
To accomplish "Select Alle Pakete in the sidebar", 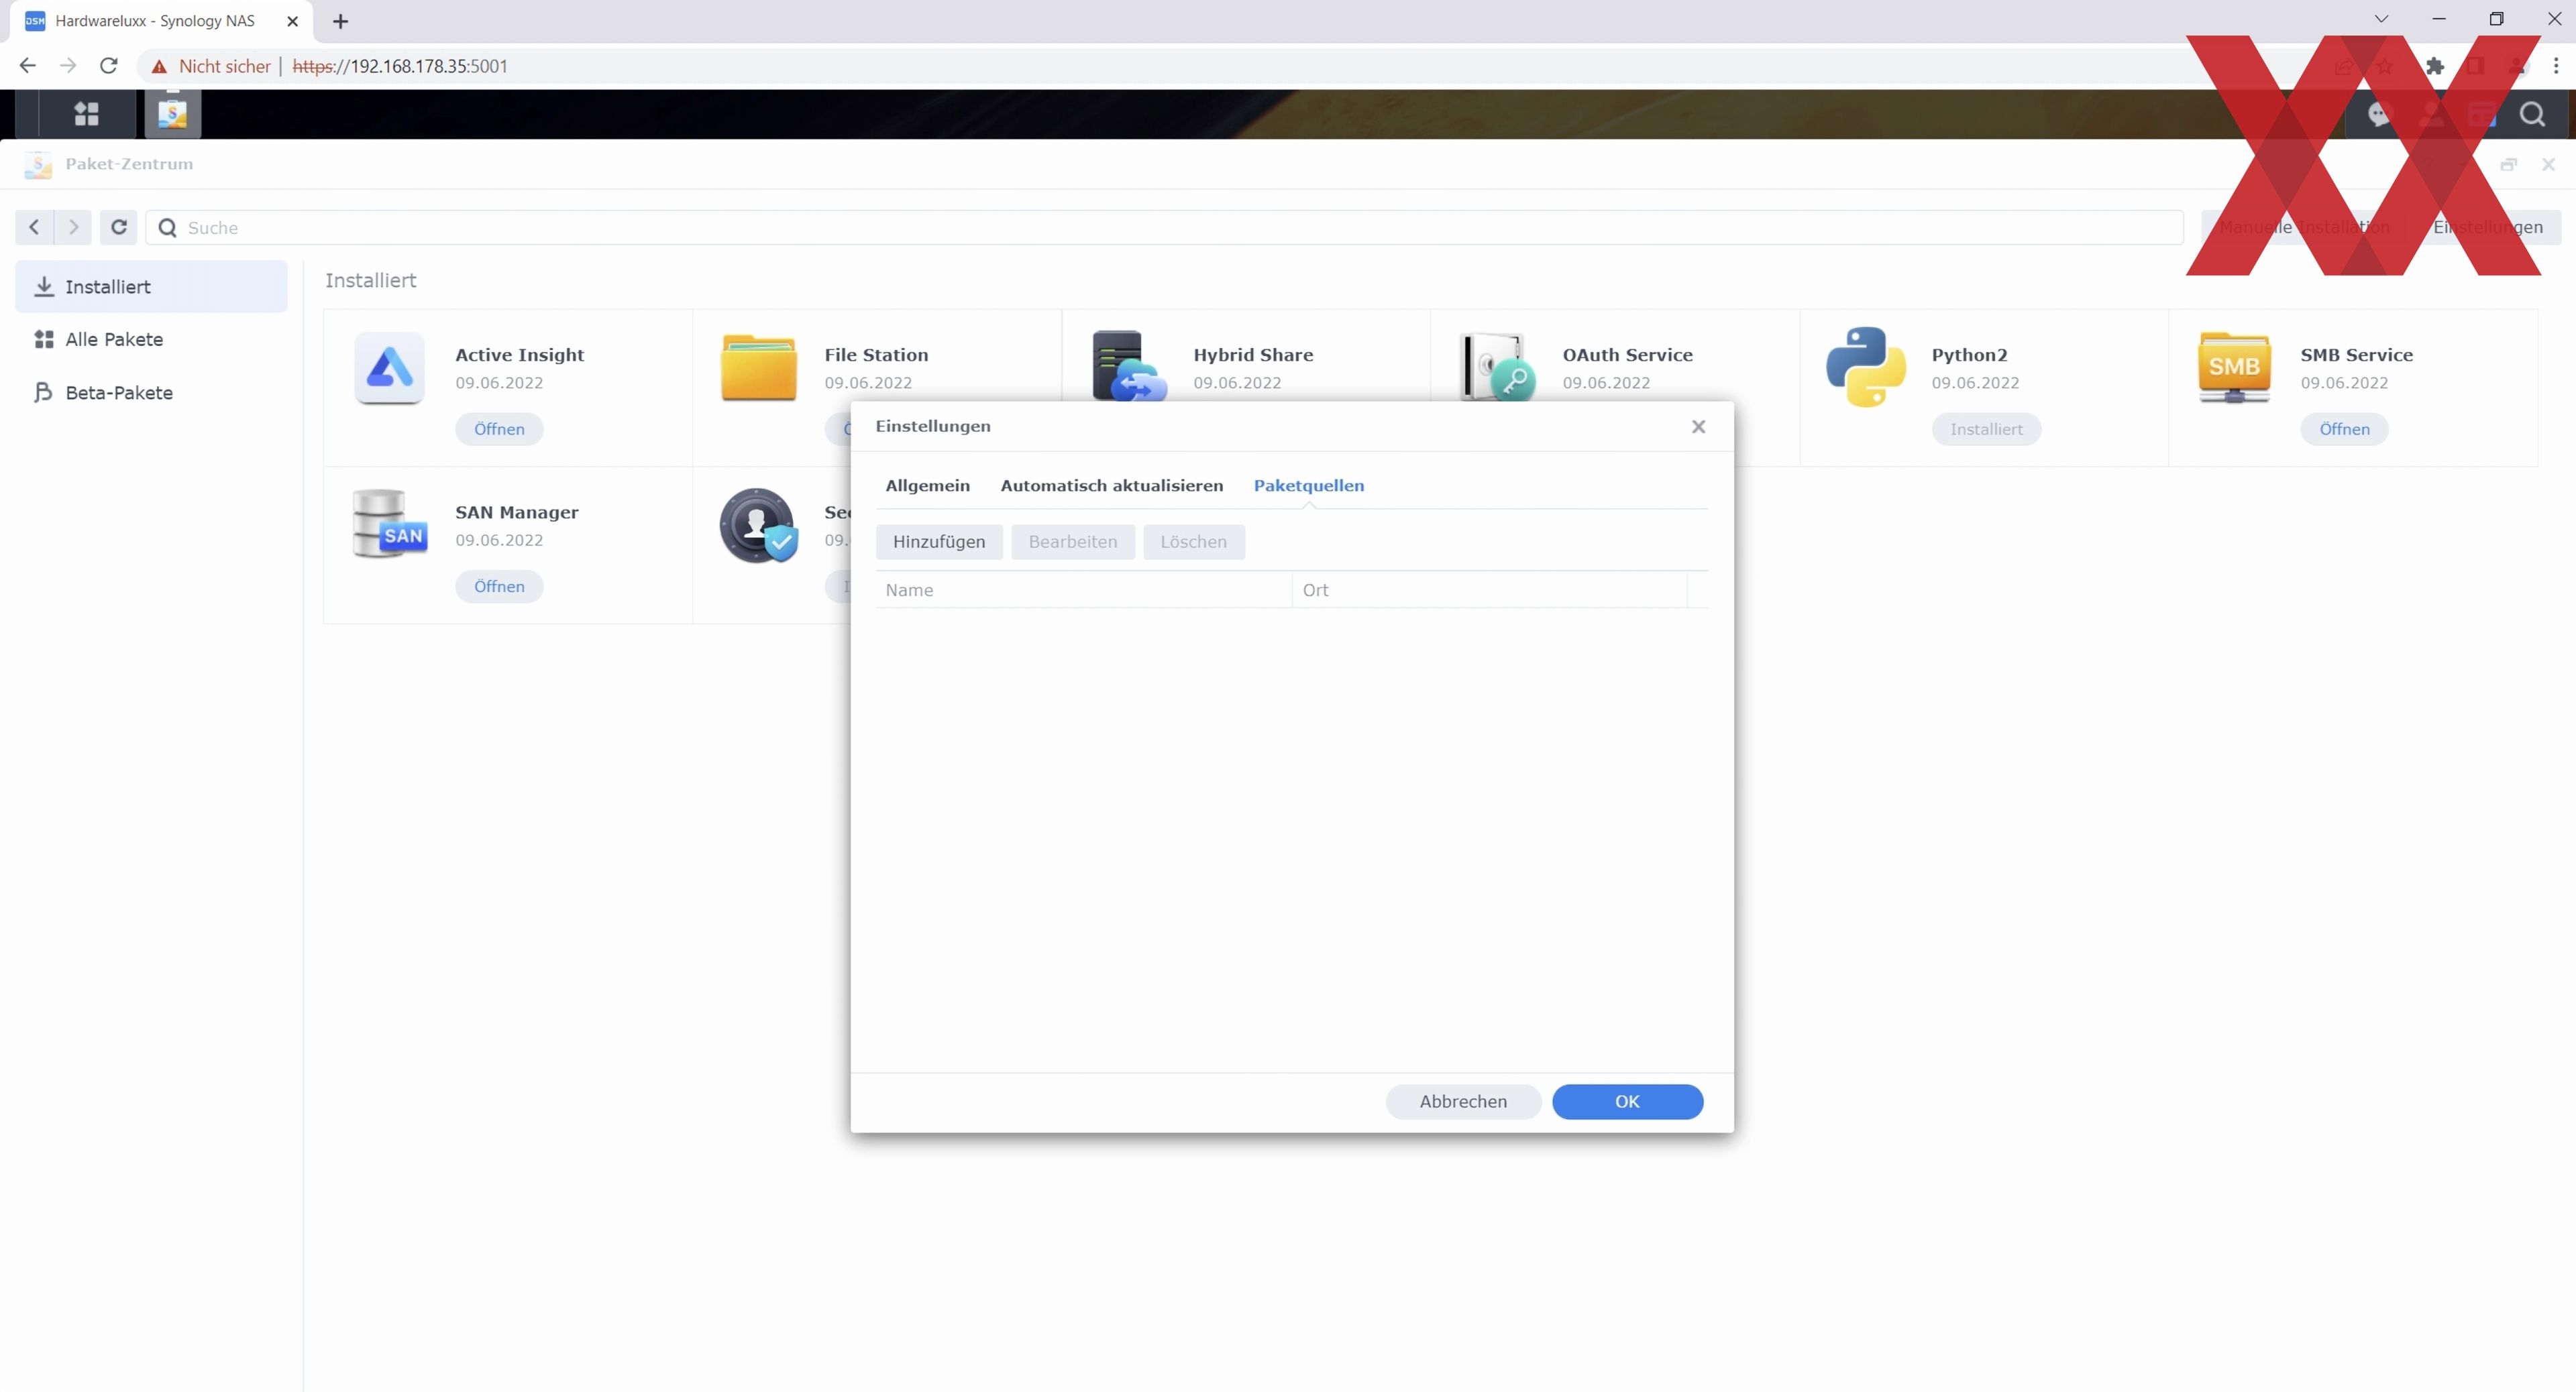I will 151,340.
